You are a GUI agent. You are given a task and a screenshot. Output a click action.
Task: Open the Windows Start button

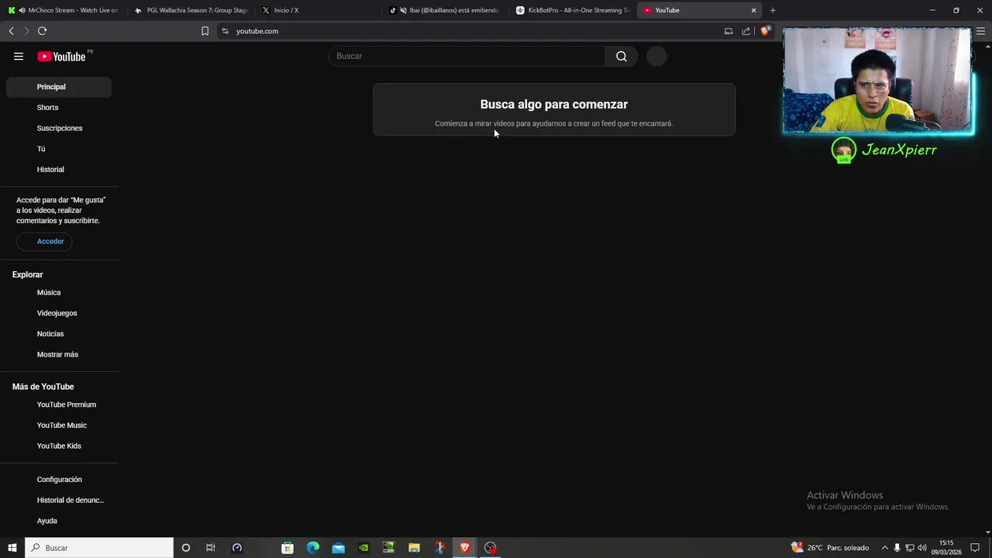tap(12, 548)
